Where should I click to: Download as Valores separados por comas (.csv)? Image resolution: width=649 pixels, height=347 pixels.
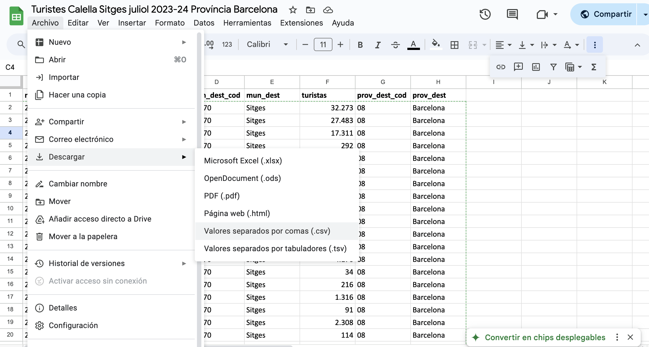[267, 231]
